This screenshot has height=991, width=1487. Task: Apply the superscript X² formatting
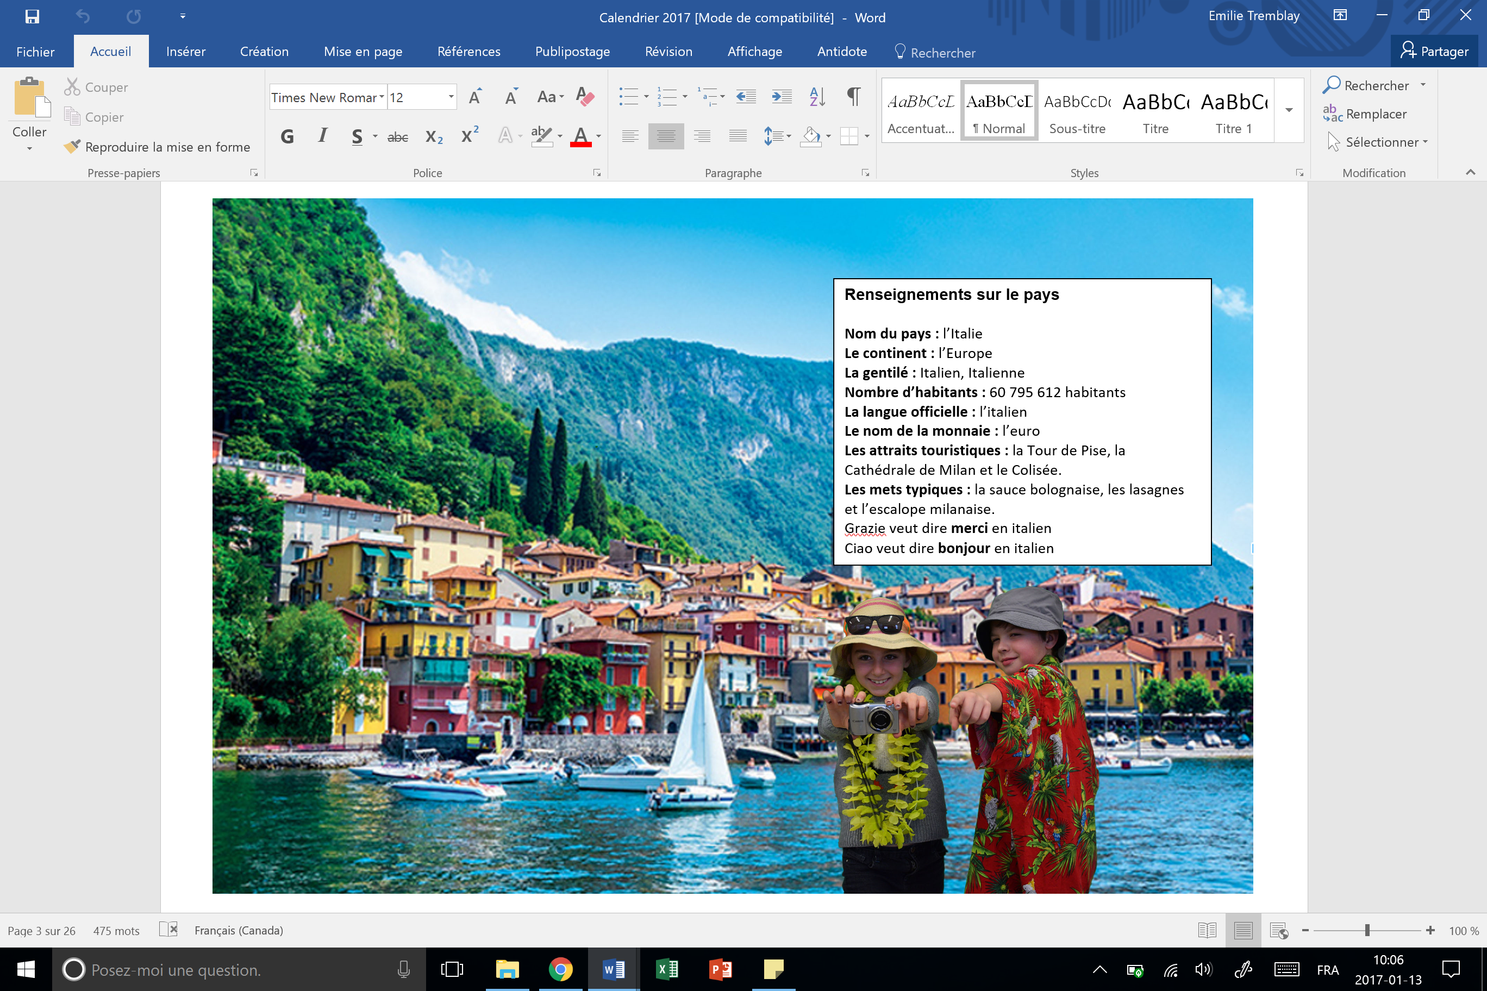469,136
